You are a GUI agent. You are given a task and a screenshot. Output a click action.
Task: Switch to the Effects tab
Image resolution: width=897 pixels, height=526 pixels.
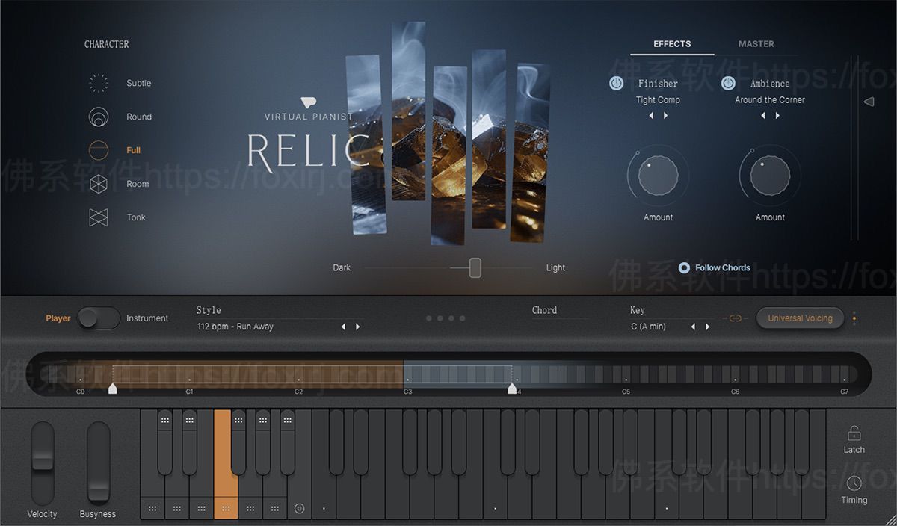(671, 43)
